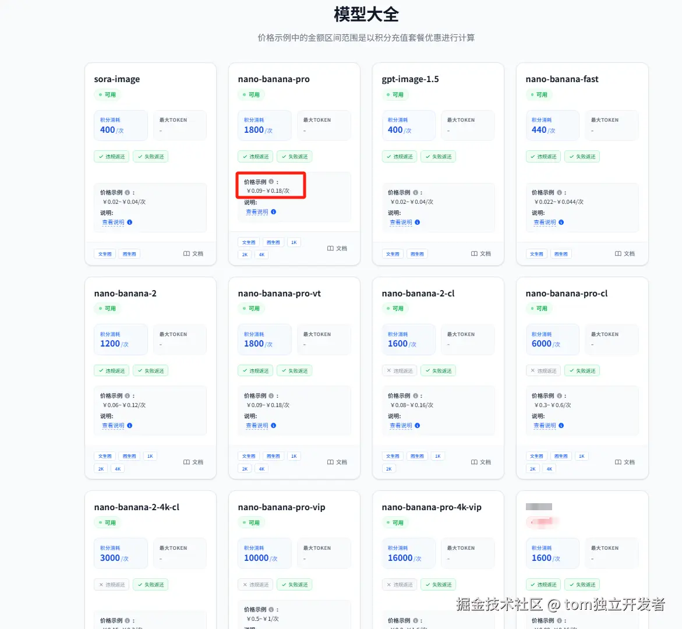Image resolution: width=682 pixels, height=629 pixels.
Task: Click 可用 status badge on gpt-image-1.5
Action: pos(395,94)
